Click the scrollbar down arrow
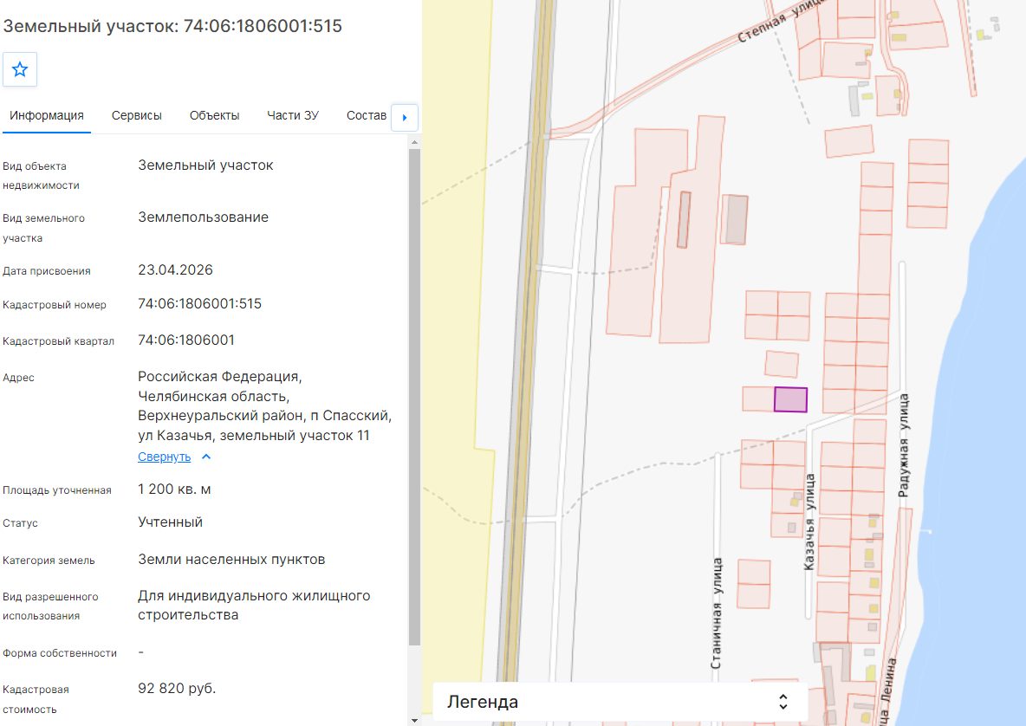Screen dimensions: 1026x726 click(414, 720)
